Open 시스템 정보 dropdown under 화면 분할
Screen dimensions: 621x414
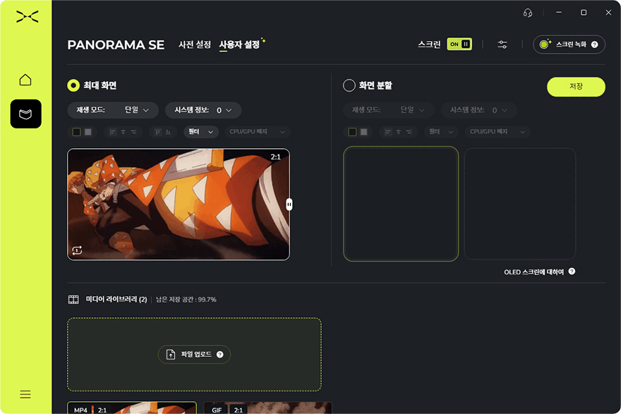(x=479, y=110)
